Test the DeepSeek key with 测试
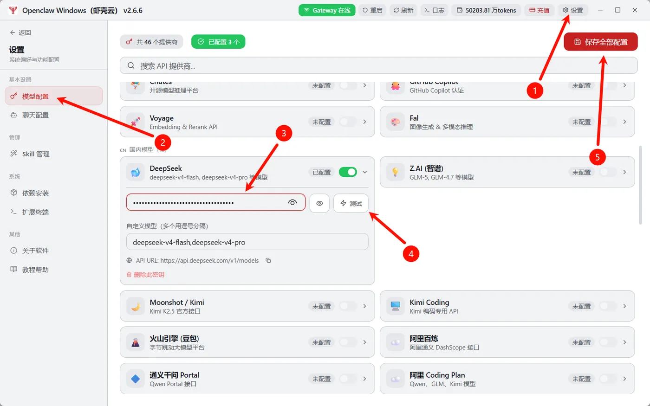Viewport: 650px width, 406px height. [x=351, y=203]
